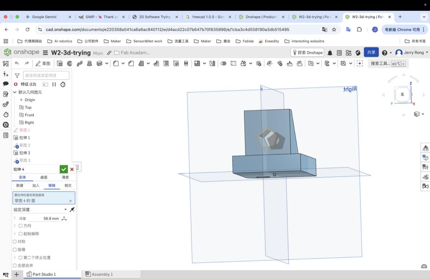
Task: Enable the 全部合并 checkbox
Action: point(15,265)
